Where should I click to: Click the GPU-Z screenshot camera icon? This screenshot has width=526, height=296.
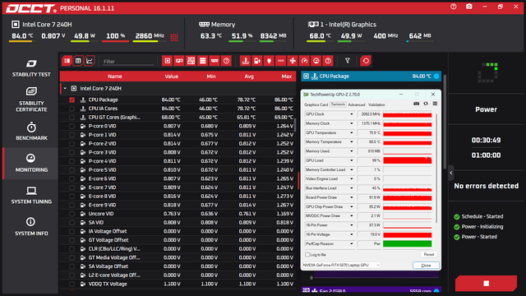click(x=417, y=104)
